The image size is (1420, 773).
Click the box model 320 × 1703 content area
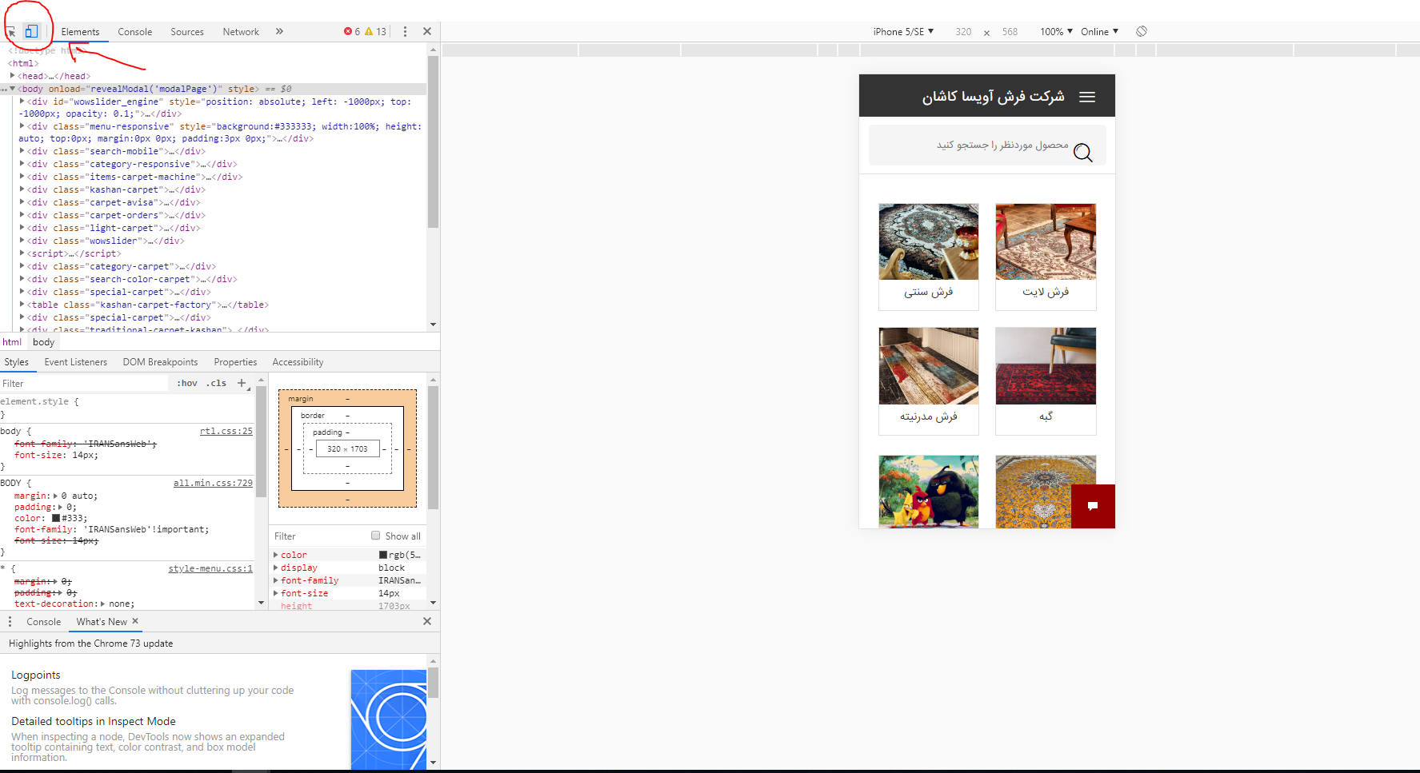point(347,448)
